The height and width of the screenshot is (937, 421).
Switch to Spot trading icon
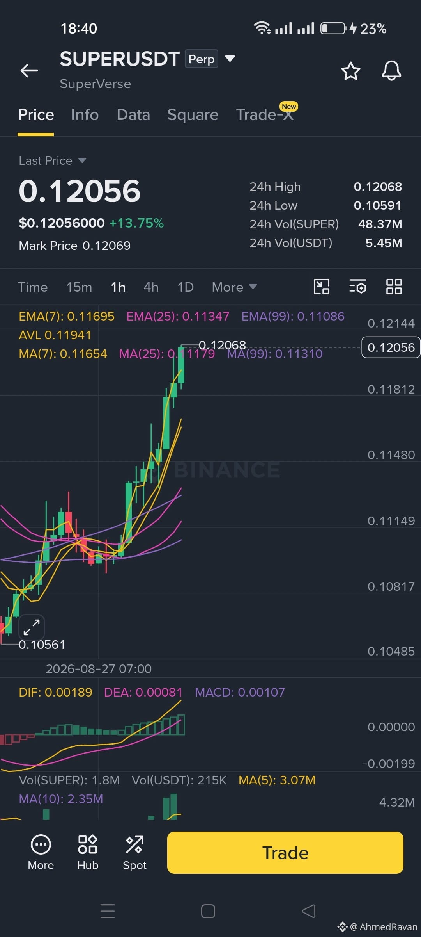(x=134, y=853)
